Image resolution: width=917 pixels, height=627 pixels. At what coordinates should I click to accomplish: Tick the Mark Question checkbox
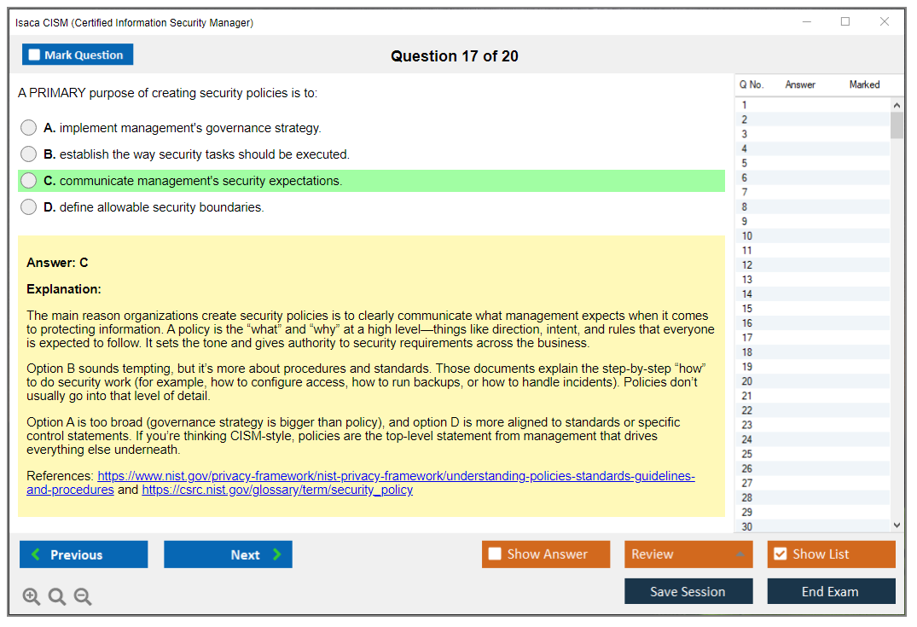coord(35,55)
